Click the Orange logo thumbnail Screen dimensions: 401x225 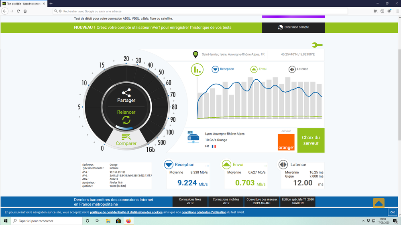(286, 142)
